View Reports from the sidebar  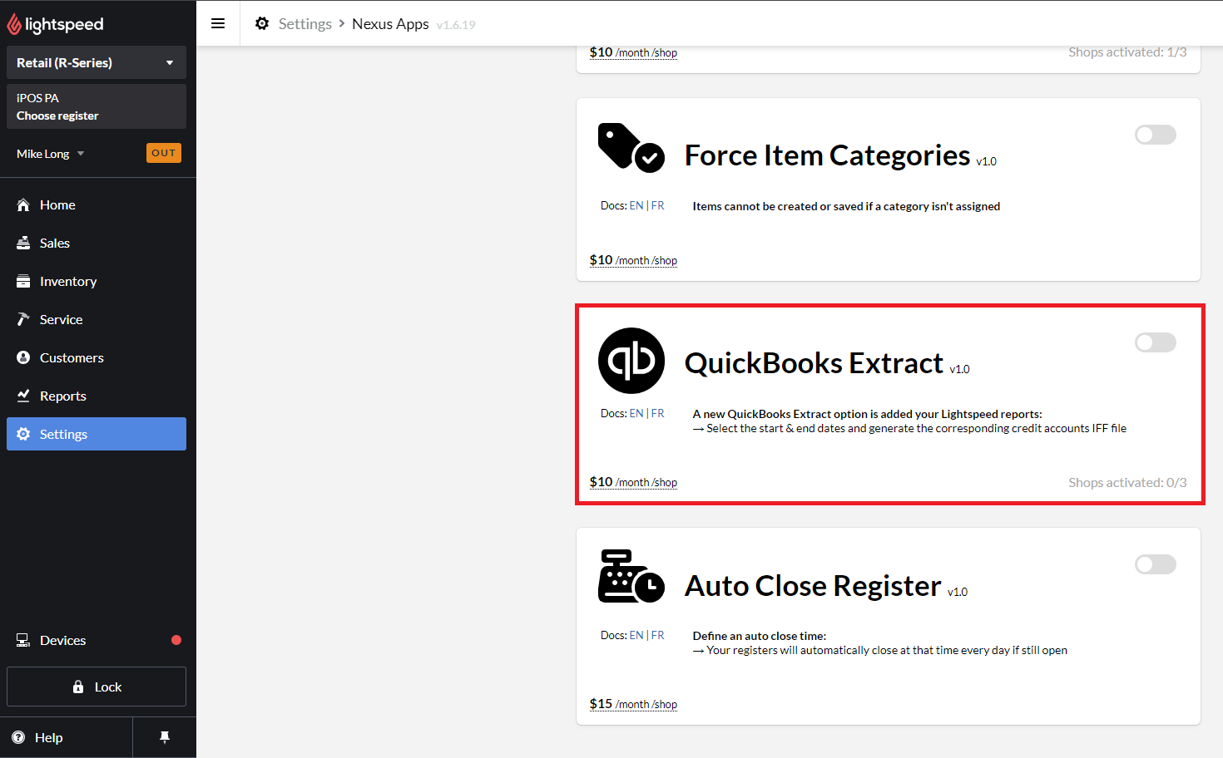pos(97,396)
